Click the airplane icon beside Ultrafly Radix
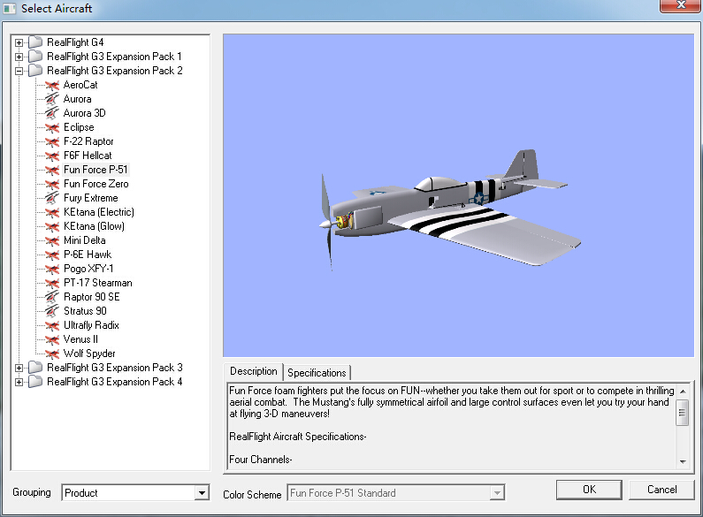Screen dimensions: 703x517 click(x=52, y=325)
